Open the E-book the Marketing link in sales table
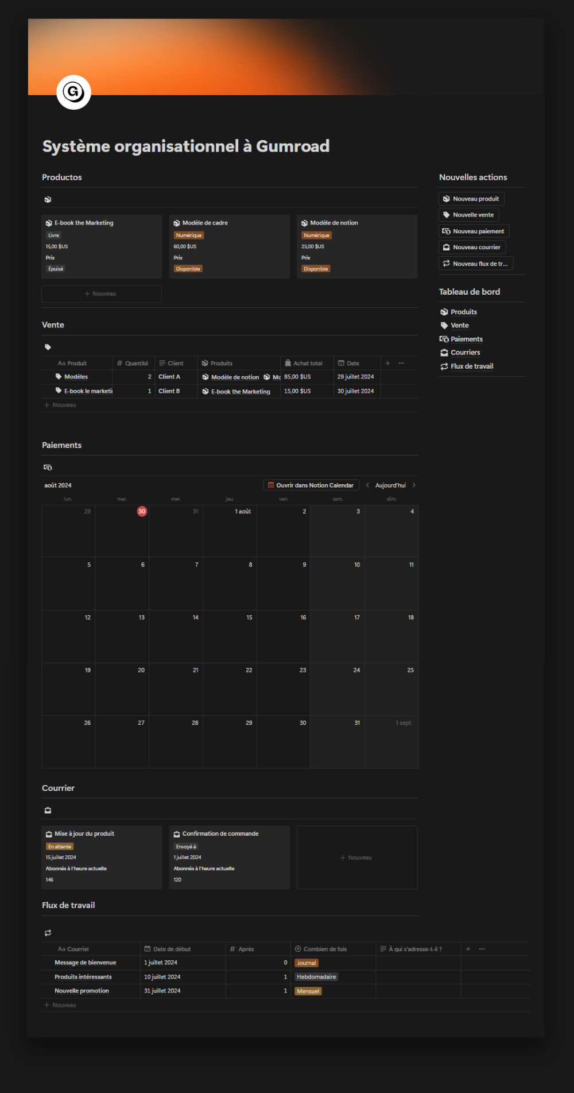Image resolution: width=574 pixels, height=1093 pixels. 241,392
